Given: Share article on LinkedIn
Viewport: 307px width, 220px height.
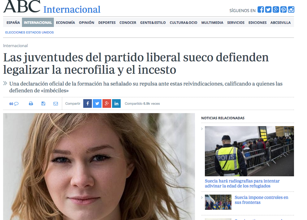Looking at the screenshot, I should [x=116, y=103].
